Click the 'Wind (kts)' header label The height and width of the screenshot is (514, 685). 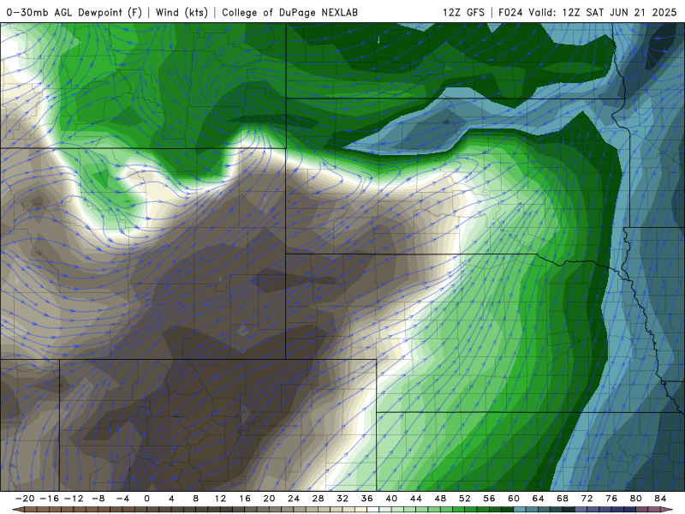tap(182, 12)
